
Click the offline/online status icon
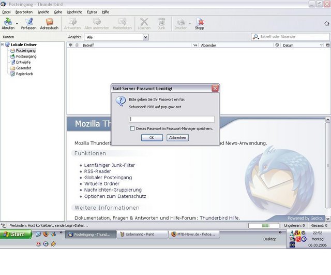3,225
